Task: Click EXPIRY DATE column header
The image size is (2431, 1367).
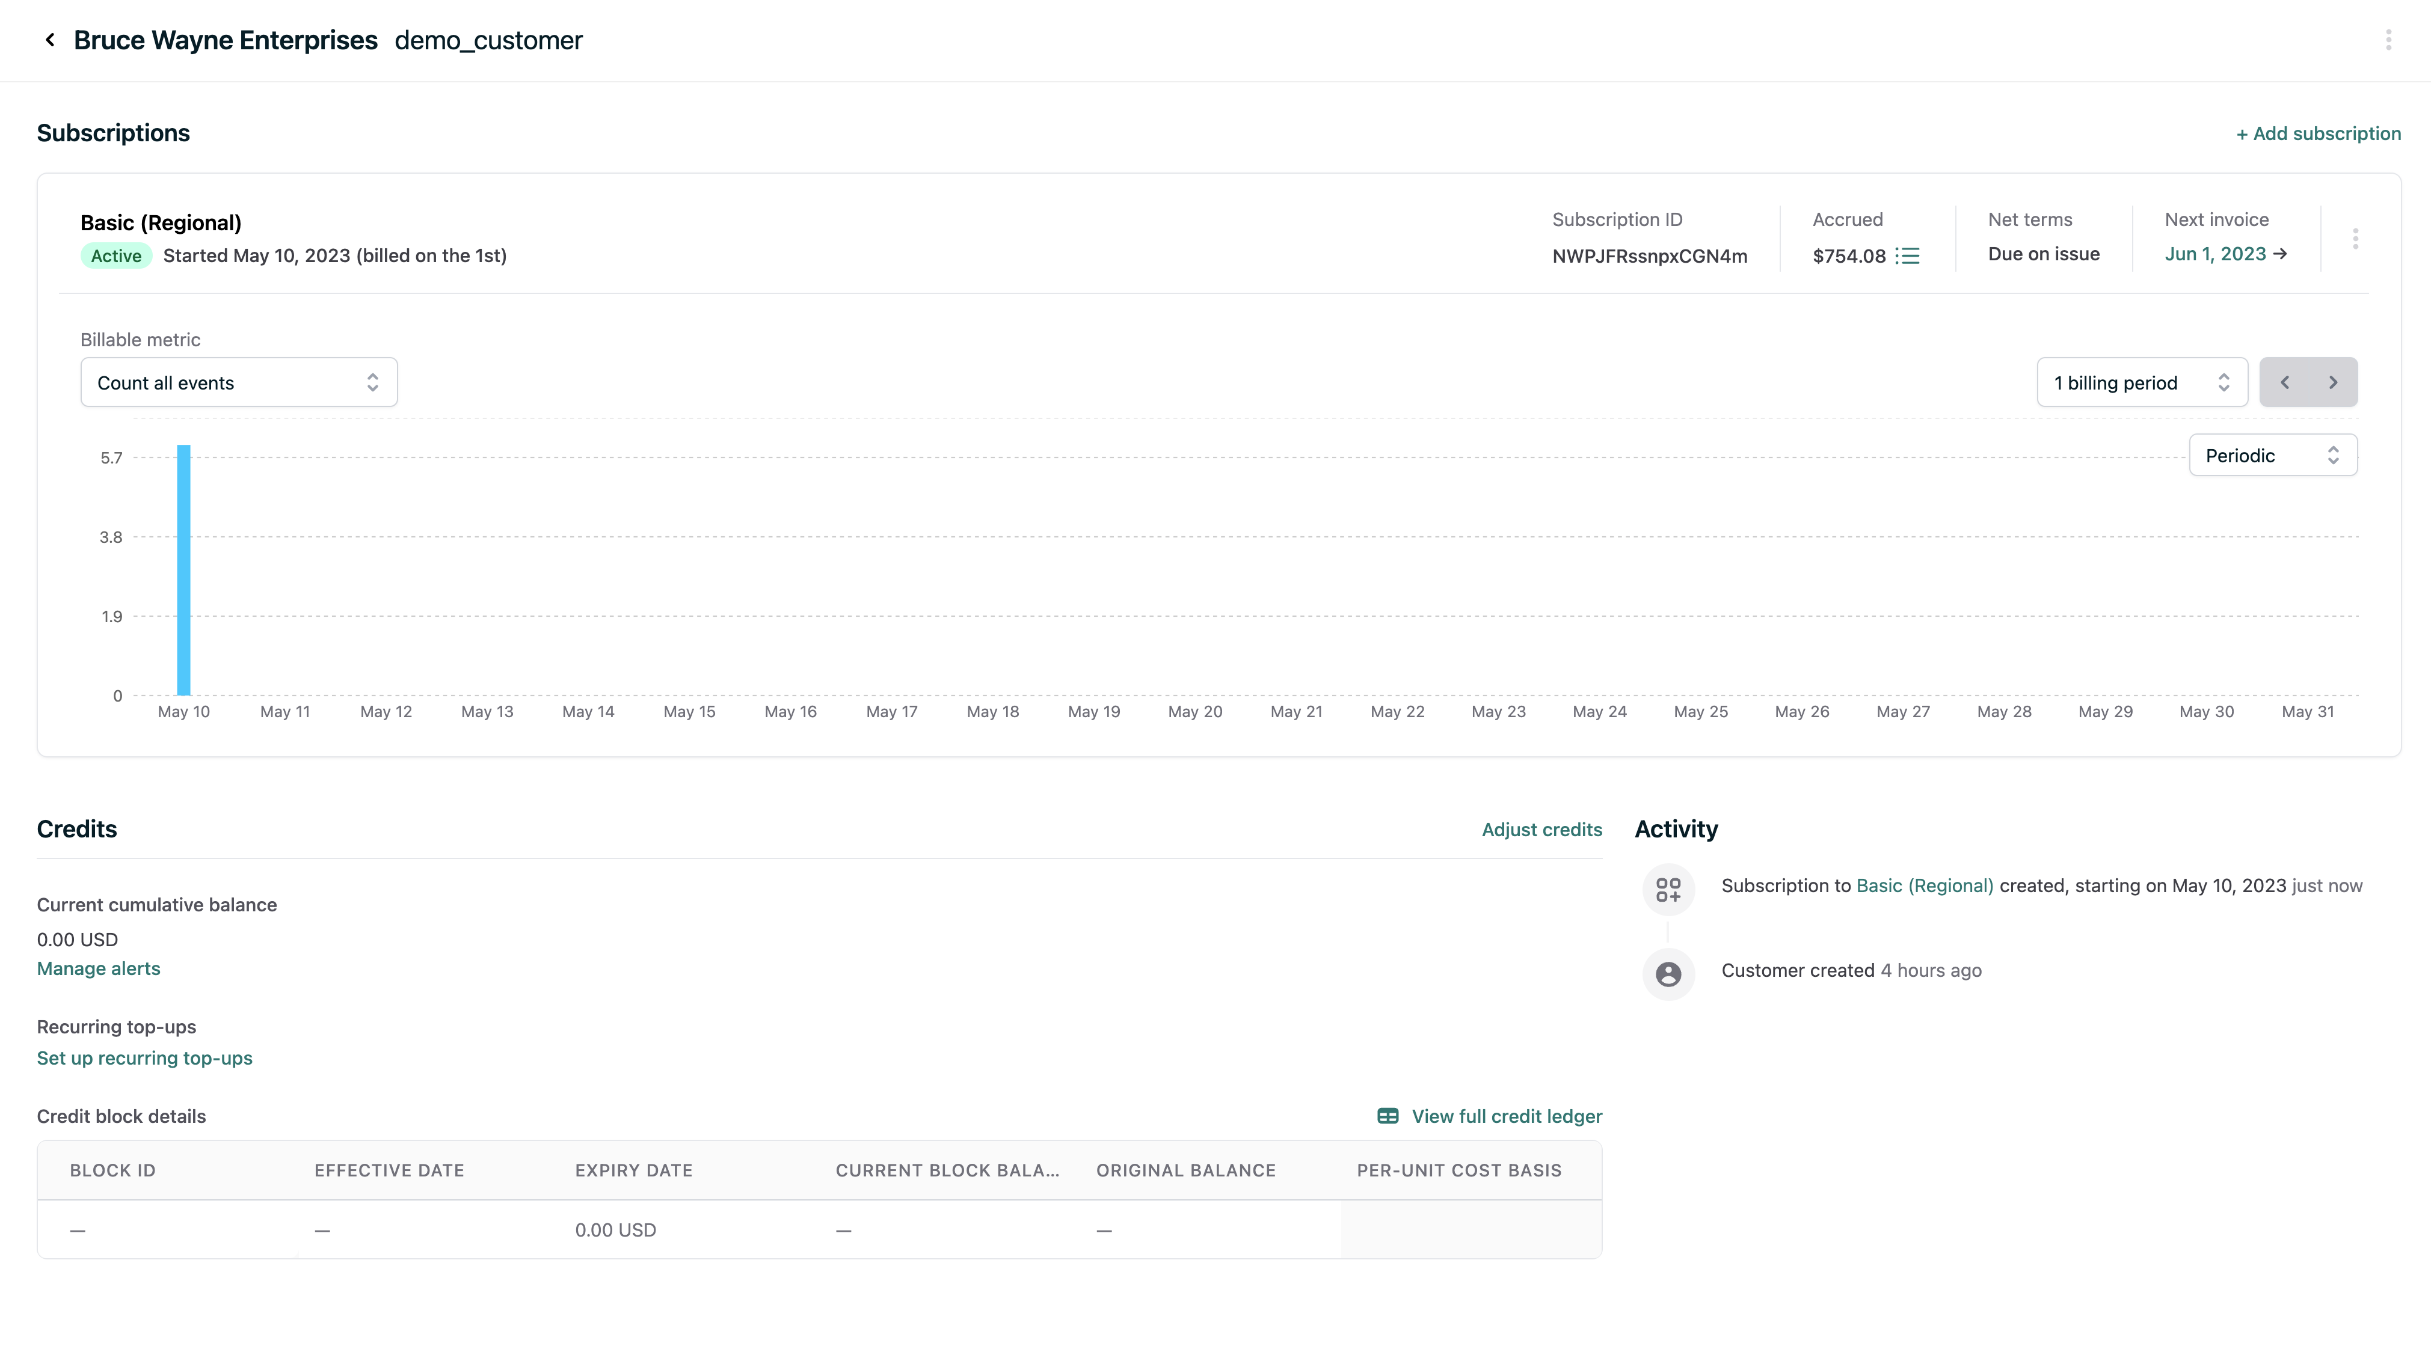Action: (x=633, y=1170)
